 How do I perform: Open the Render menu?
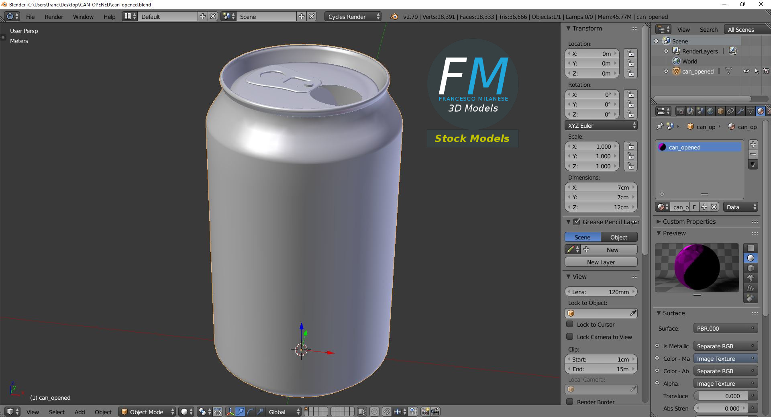click(x=53, y=16)
